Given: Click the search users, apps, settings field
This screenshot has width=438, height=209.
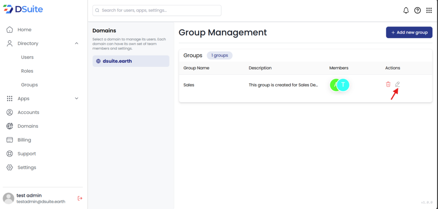Looking at the screenshot, I should 157,10.
